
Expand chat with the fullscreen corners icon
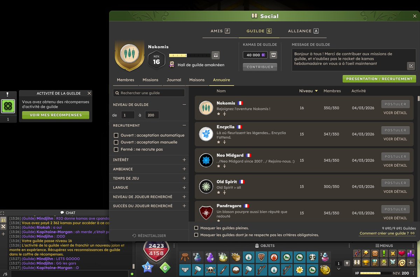point(2,213)
